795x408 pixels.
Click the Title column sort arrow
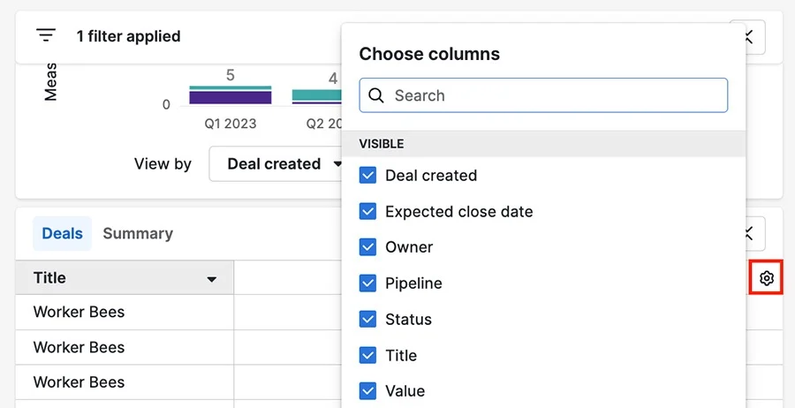(212, 279)
